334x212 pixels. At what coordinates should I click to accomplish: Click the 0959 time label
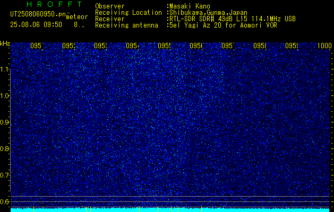[292, 46]
